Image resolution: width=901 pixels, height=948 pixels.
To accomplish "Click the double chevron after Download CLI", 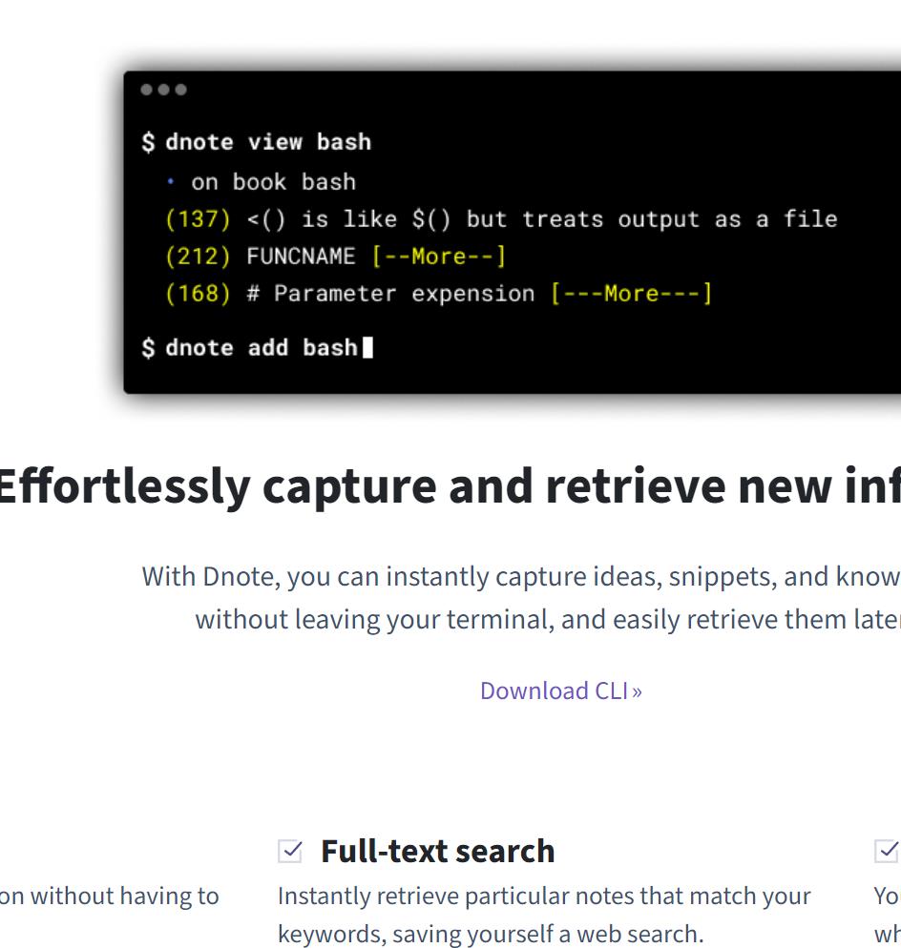I will tap(637, 691).
